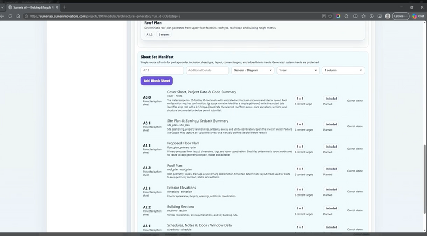The image size is (427, 236).
Task: Toggle the Included badge for sheet A0.0
Action: coord(331,99)
